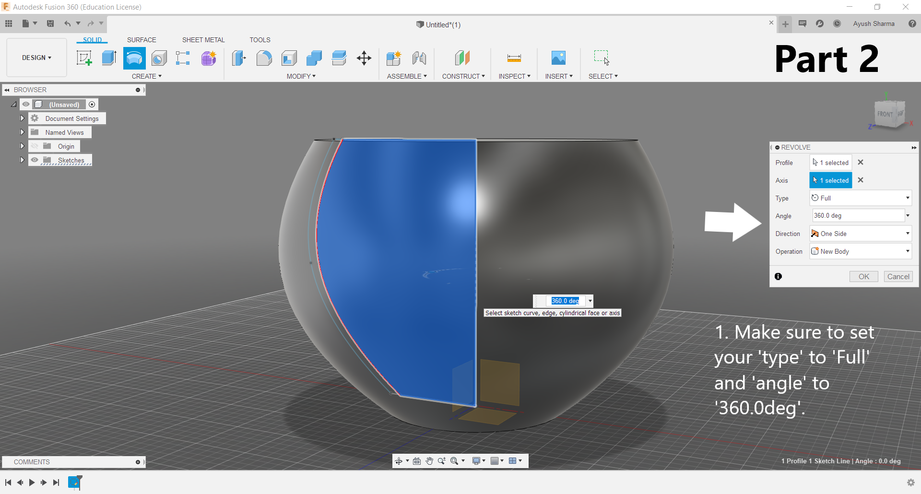Open the Create Form tool

coord(209,58)
